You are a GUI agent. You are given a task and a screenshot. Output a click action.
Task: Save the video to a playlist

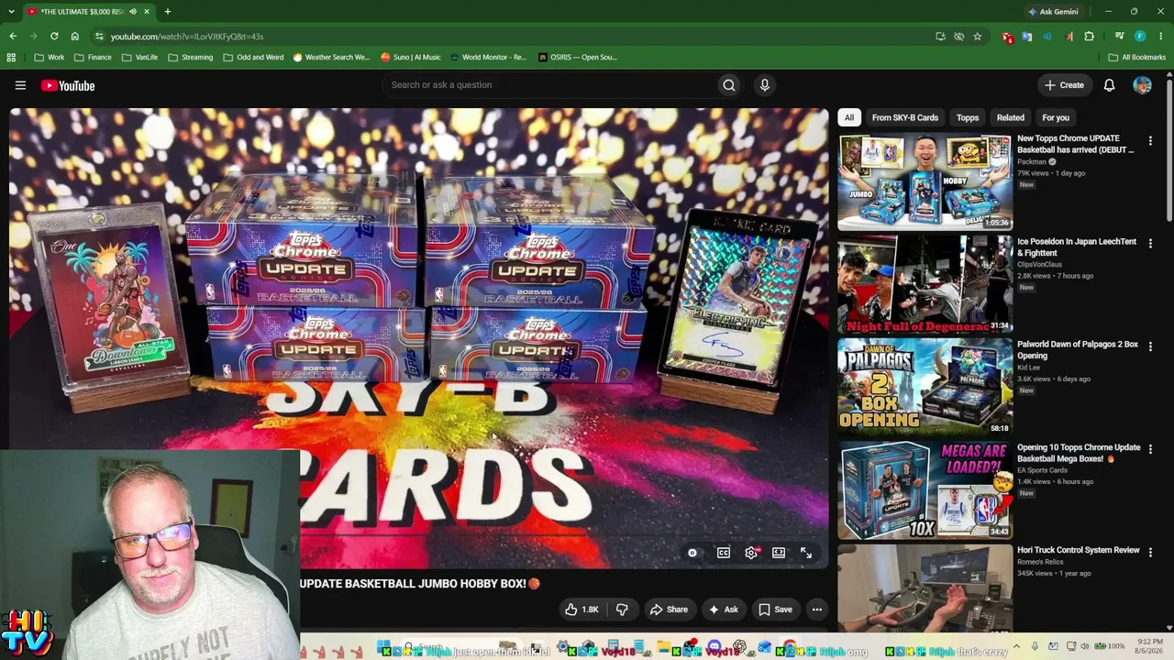[x=775, y=610]
